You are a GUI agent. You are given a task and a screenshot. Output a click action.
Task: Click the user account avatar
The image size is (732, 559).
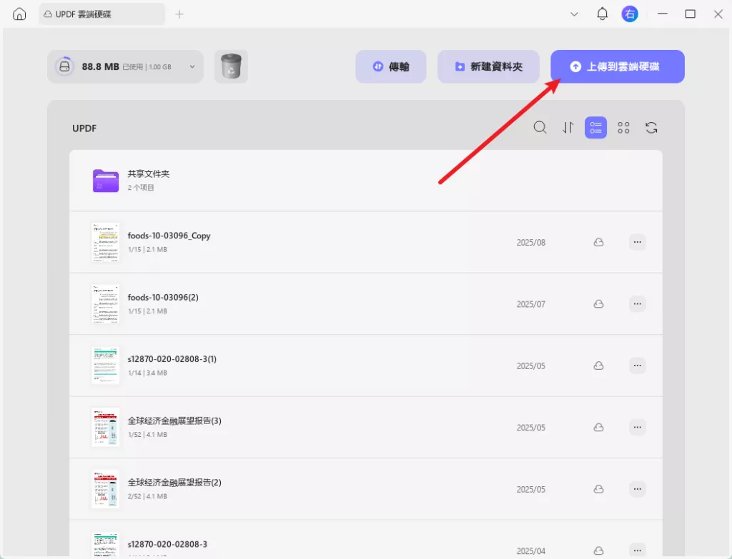(x=629, y=14)
